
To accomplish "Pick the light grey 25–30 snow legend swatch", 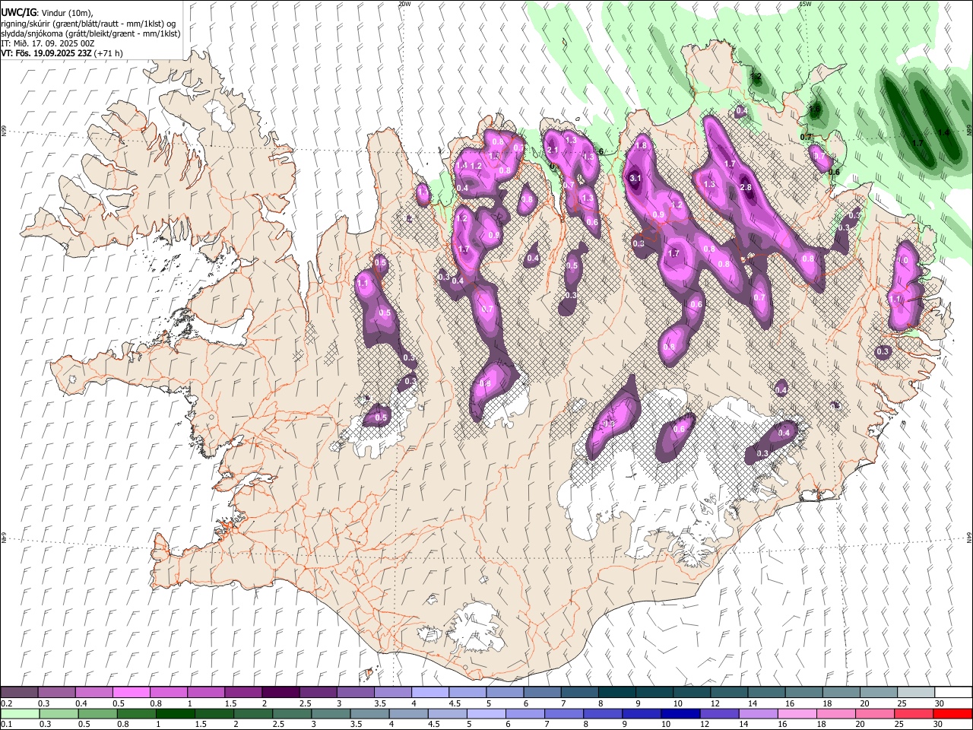I will pyautogui.click(x=916, y=692).
